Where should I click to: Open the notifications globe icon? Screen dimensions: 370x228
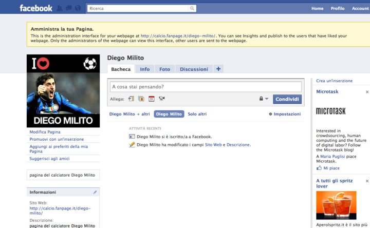[78, 9]
